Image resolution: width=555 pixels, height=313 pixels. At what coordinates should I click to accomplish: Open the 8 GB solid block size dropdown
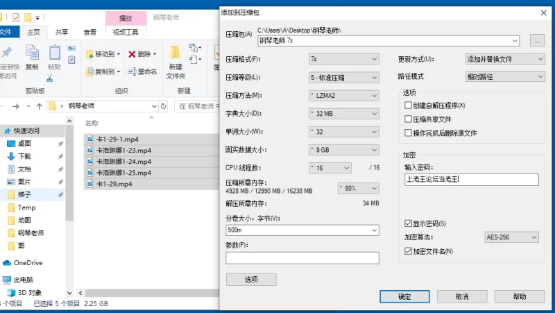[343, 150]
